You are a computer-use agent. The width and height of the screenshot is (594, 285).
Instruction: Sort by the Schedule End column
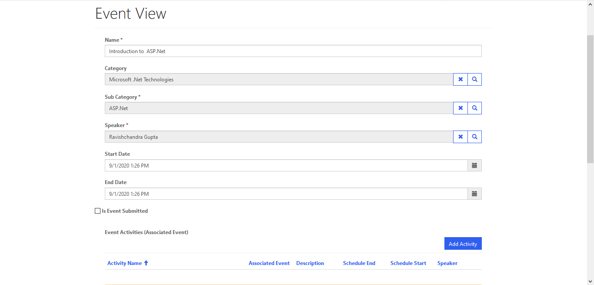click(359, 263)
